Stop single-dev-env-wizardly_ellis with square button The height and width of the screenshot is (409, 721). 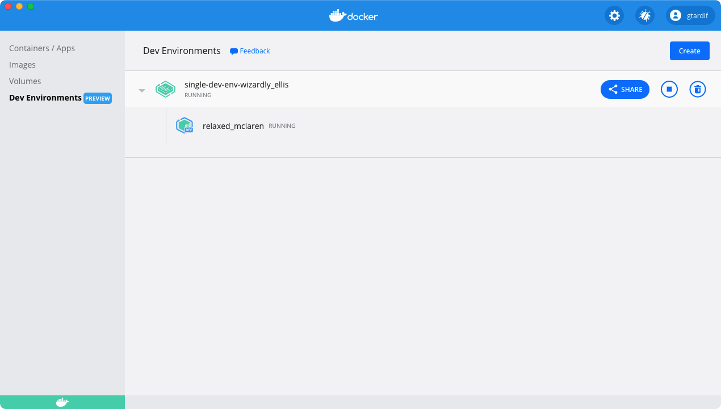coord(669,89)
